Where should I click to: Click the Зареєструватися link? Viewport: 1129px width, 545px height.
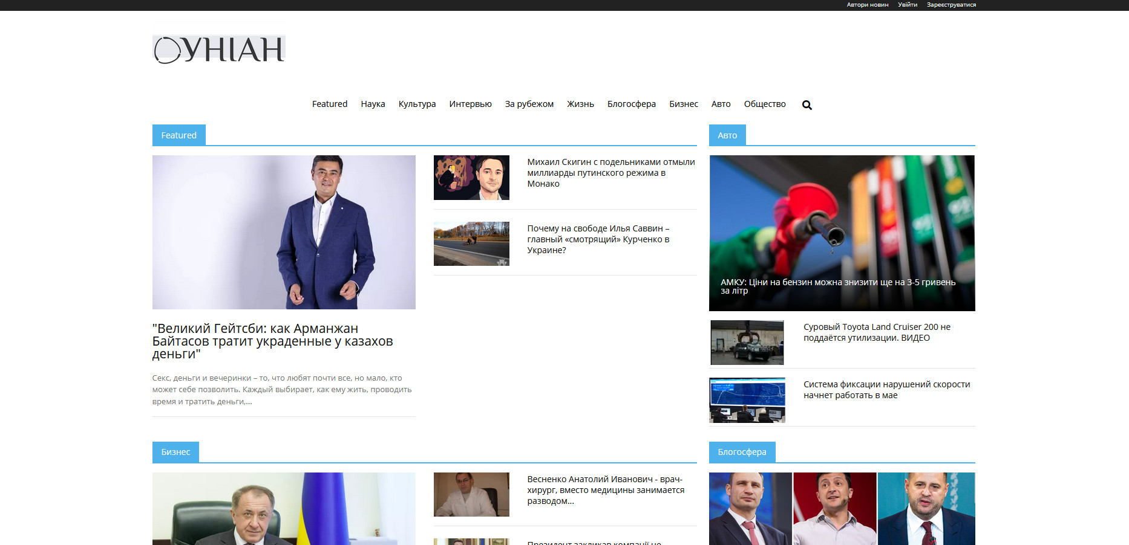[x=951, y=5]
